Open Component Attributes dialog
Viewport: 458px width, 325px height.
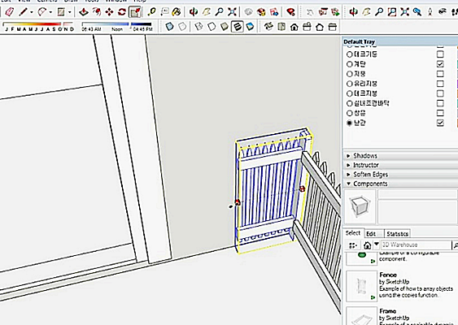(336, 11)
